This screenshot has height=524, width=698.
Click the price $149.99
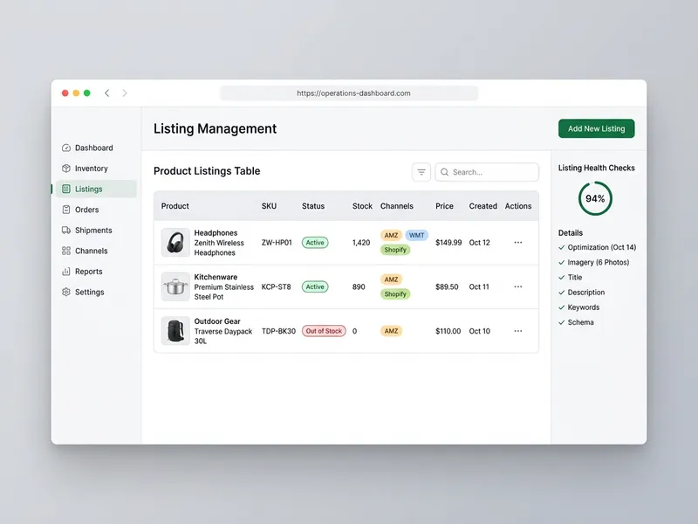448,243
